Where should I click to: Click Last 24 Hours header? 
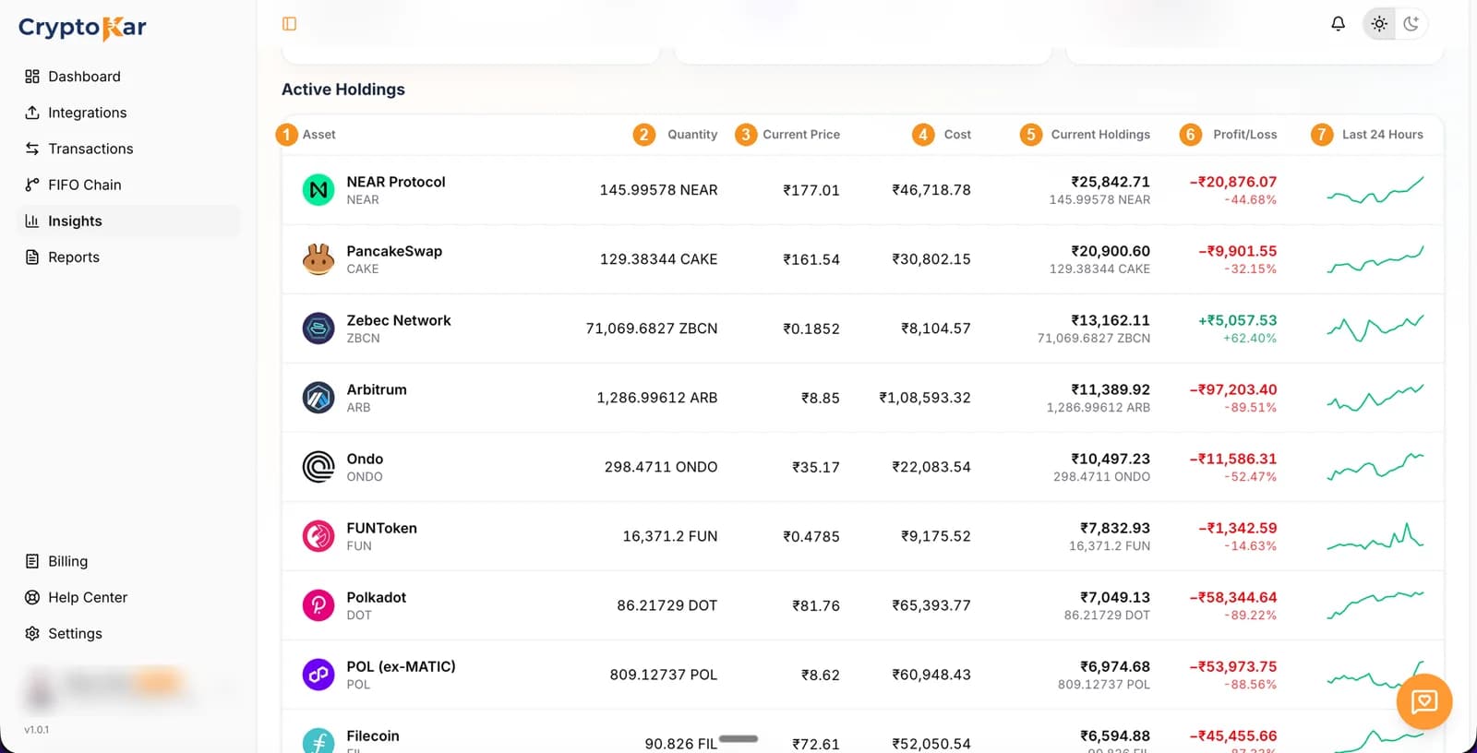tap(1382, 135)
